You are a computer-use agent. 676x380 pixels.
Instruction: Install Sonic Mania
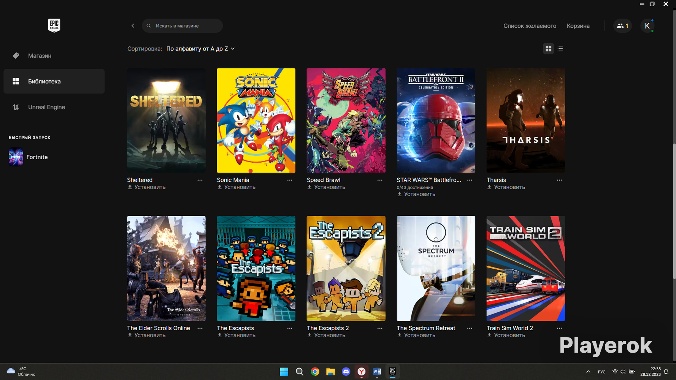pyautogui.click(x=236, y=187)
